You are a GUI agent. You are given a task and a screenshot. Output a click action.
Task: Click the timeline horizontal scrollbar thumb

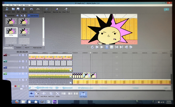point(38,90)
